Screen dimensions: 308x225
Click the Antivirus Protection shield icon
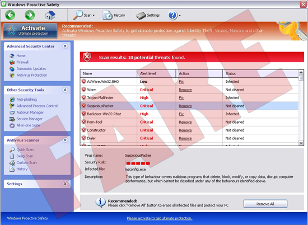12,76
